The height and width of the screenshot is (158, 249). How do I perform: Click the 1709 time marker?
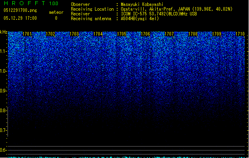(x=217, y=34)
